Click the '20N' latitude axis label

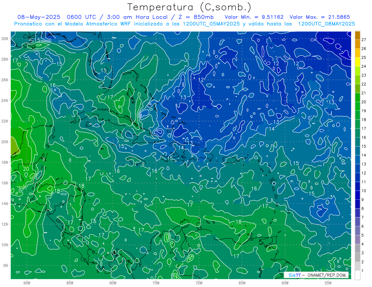click(x=4, y=142)
